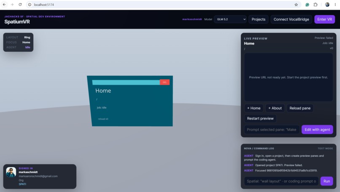
Task: Click the Ring layout value
Action: pos(27,37)
